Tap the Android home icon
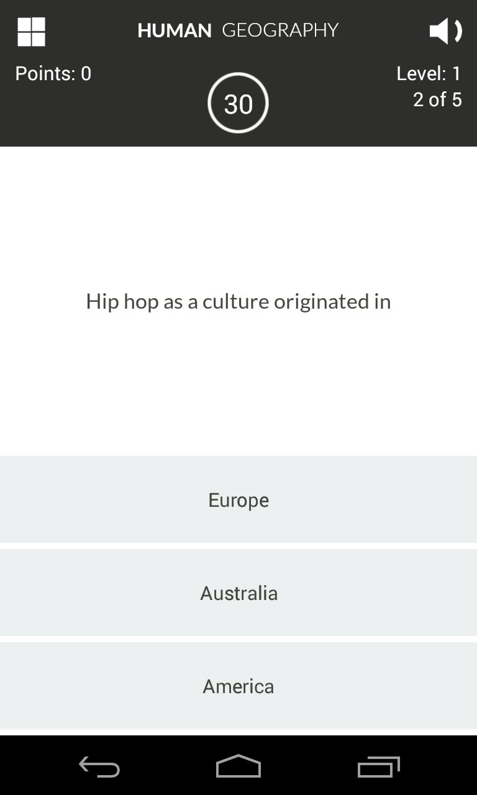The height and width of the screenshot is (795, 477). [x=238, y=766]
